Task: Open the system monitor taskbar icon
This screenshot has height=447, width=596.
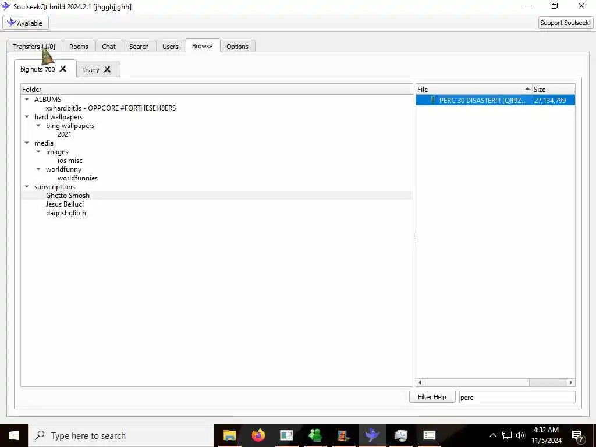Action: tap(400, 435)
